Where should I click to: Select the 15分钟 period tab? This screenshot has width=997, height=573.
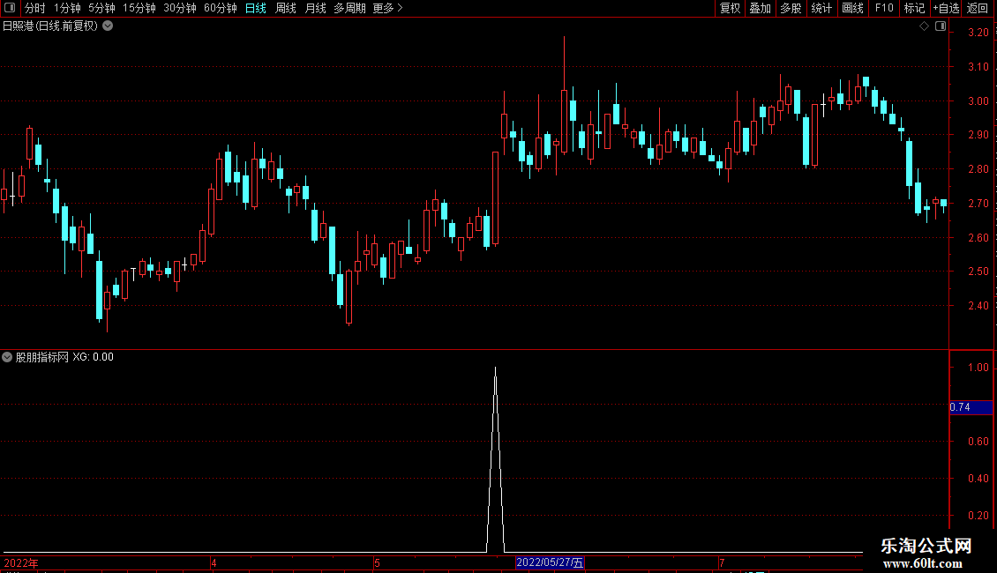pyautogui.click(x=139, y=8)
